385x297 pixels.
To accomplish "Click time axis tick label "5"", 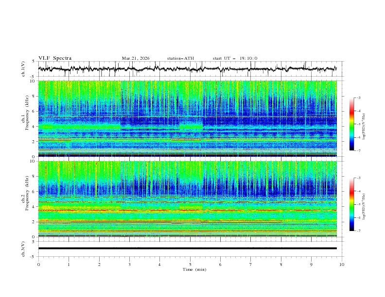I will click(190, 264).
